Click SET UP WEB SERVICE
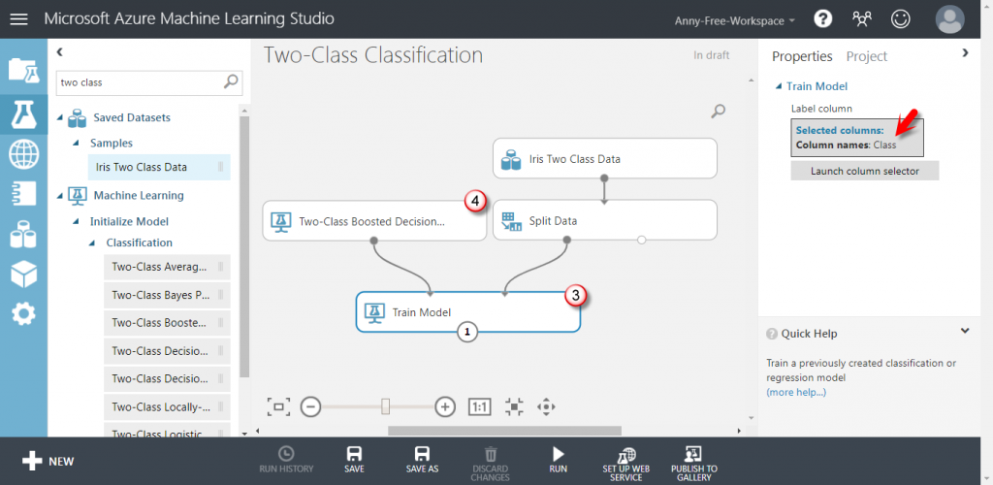 (x=625, y=464)
